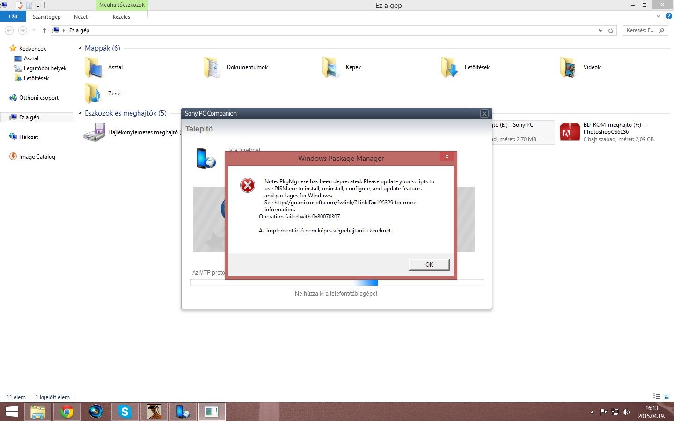
Task: Select Legutóbbi helyek in navigation pane
Action: 45,68
